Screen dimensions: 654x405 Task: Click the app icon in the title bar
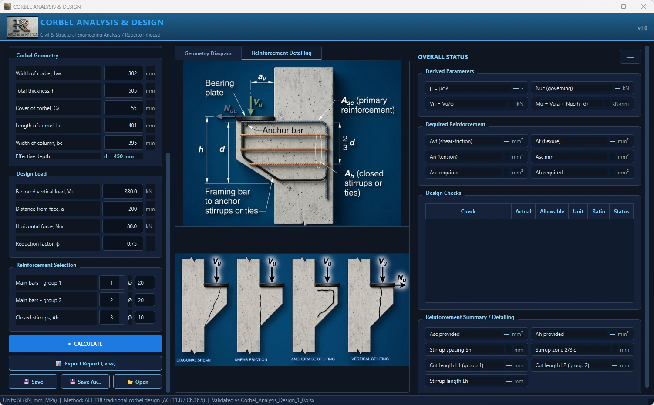[7, 7]
